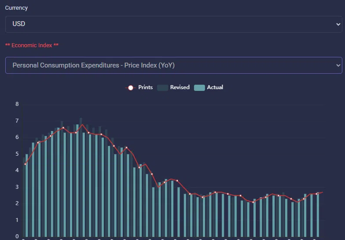This screenshot has width=345, height=240.
Task: Click the Currency field label
Action: tap(16, 8)
